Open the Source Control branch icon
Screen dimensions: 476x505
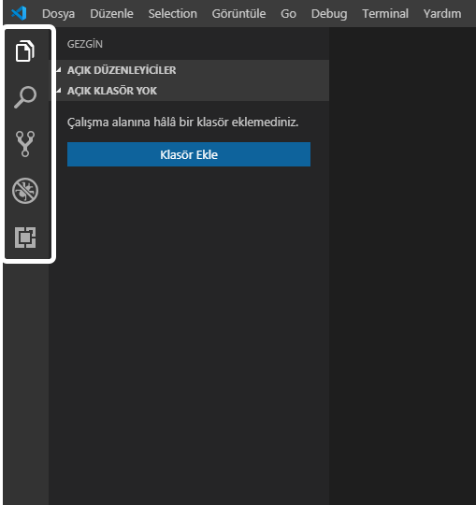click(x=25, y=144)
